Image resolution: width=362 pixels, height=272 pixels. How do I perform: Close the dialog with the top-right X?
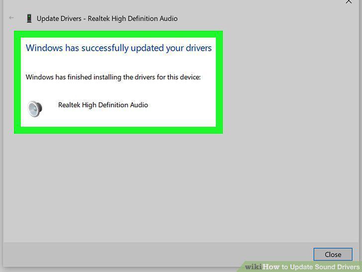[x=349, y=2]
